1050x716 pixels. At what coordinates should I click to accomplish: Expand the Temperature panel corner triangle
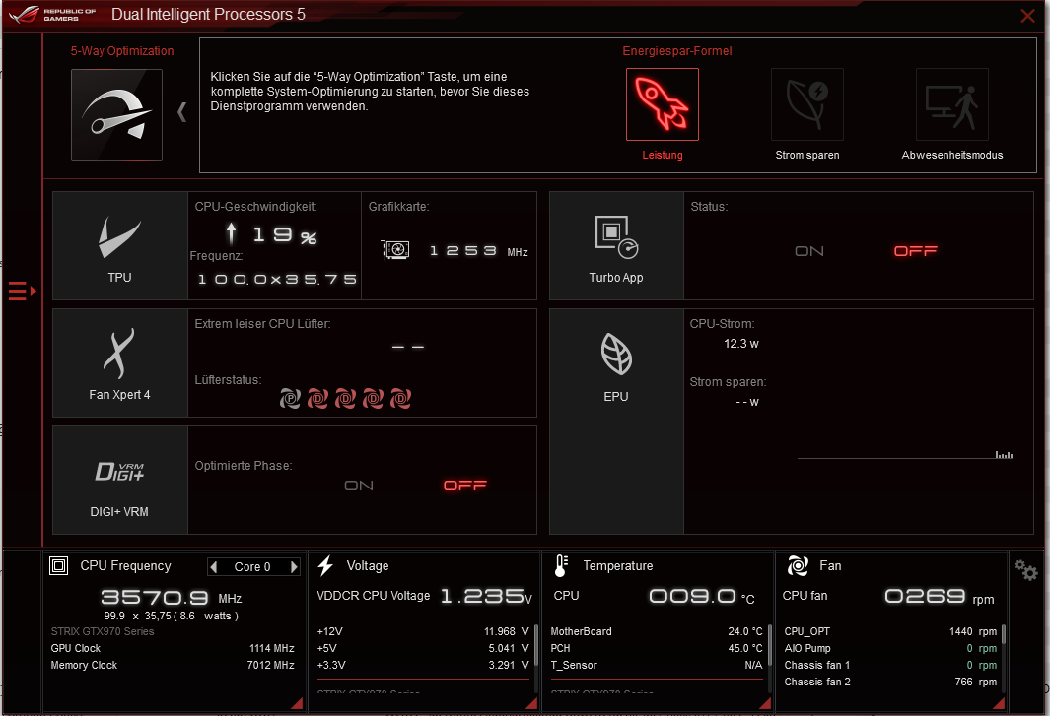[x=765, y=703]
